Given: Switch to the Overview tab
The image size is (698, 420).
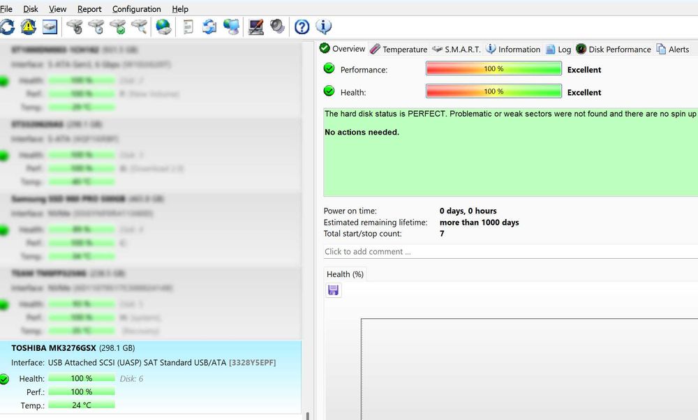Looking at the screenshot, I should (x=342, y=49).
